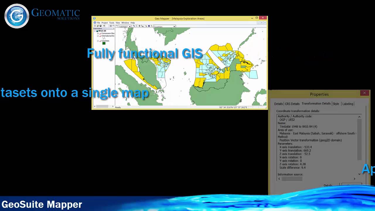Close the Project Explorer panel
This screenshot has height=211, width=375.
click(114, 28)
